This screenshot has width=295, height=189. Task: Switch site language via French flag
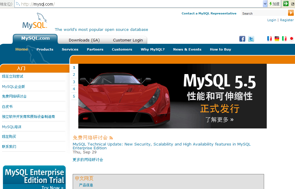point(269,39)
